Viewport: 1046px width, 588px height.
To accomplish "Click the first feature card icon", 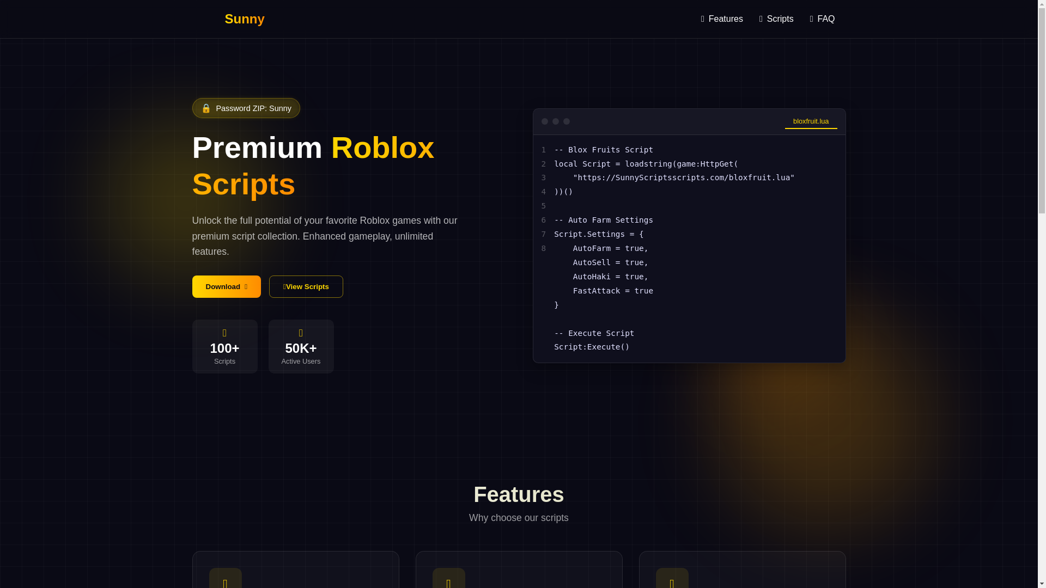I will click(x=225, y=579).
